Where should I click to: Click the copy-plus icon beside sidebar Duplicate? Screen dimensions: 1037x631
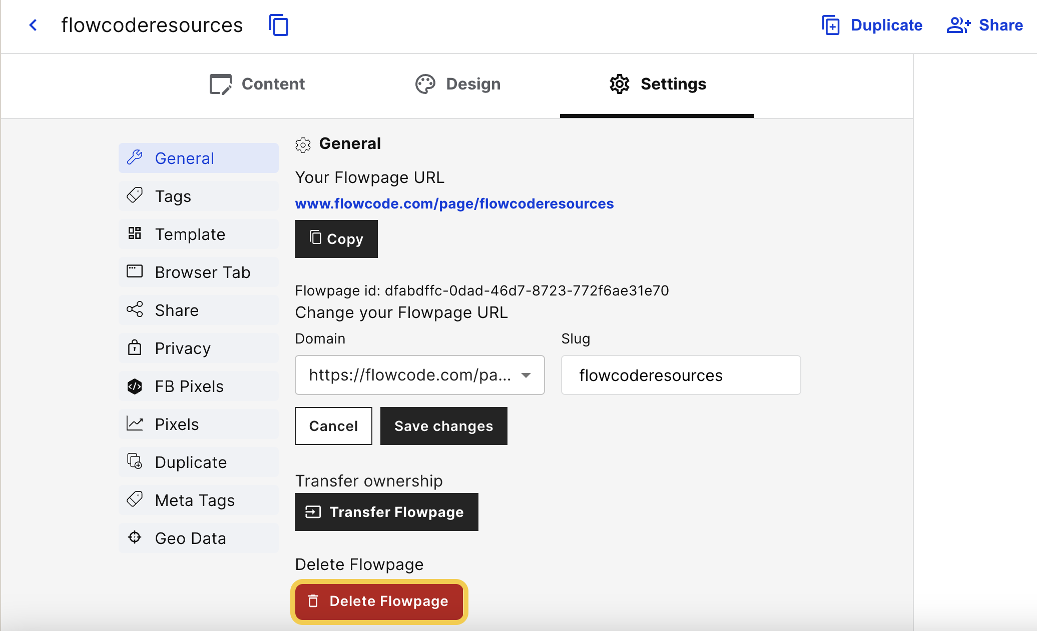[x=135, y=461]
